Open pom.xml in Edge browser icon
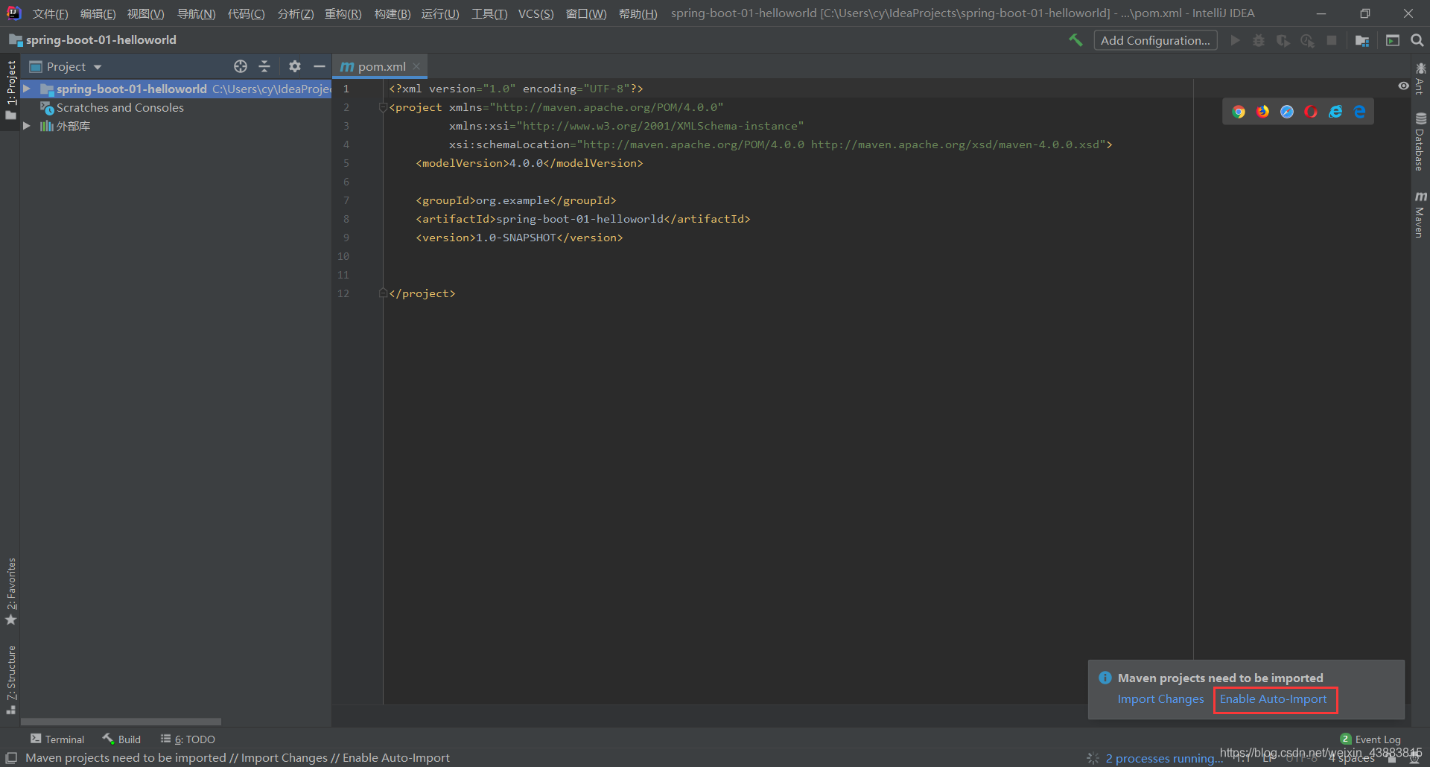The height and width of the screenshot is (767, 1430). (1360, 112)
